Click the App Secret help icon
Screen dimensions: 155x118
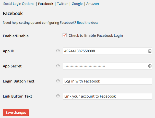tap(58, 66)
